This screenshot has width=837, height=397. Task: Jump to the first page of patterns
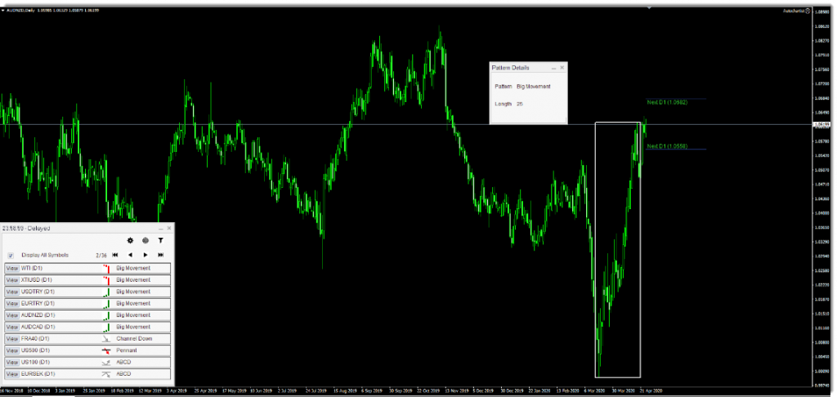coord(115,255)
